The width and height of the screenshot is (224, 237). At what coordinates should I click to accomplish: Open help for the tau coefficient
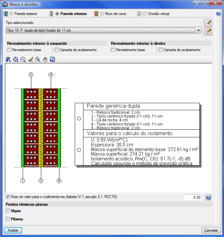tap(208, 197)
